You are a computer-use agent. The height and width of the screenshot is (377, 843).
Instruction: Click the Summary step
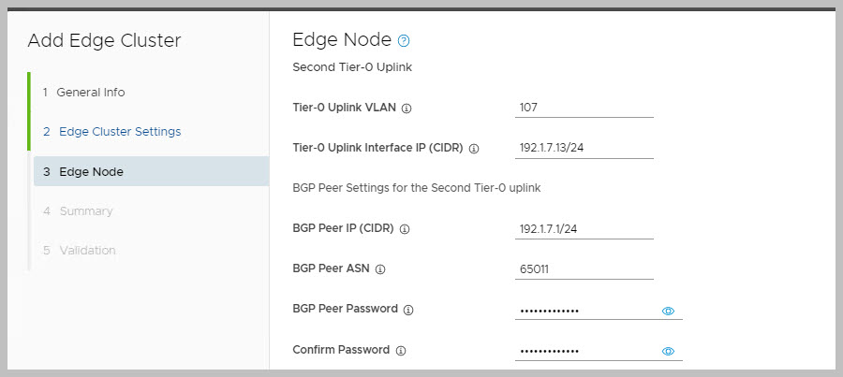click(85, 211)
